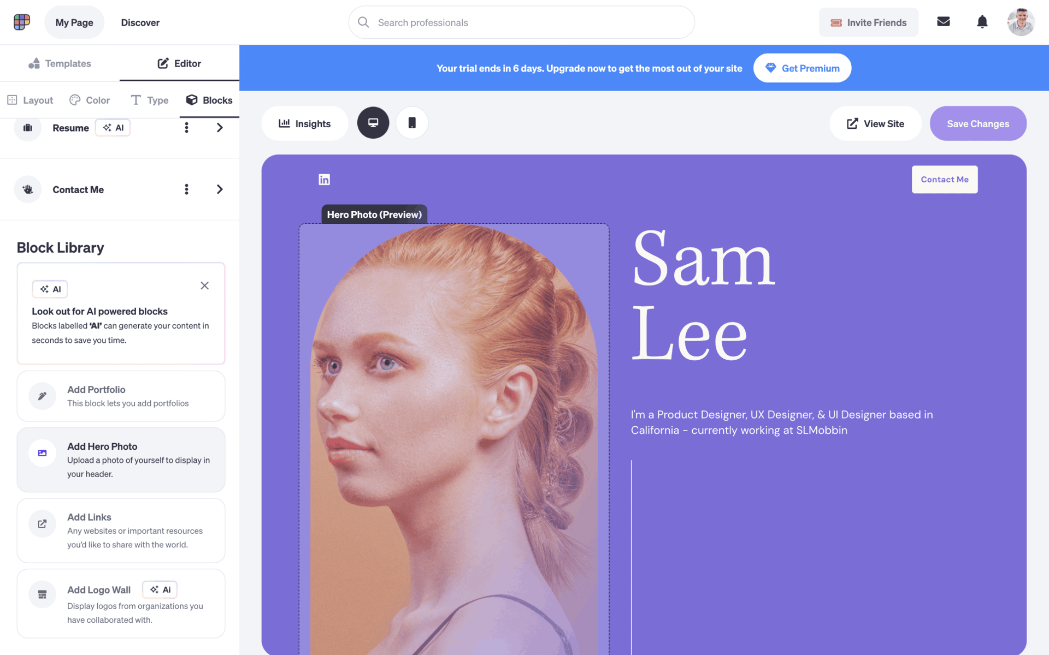This screenshot has height=655, width=1049.
Task: Click the AI badge next to Resume
Action: (113, 128)
